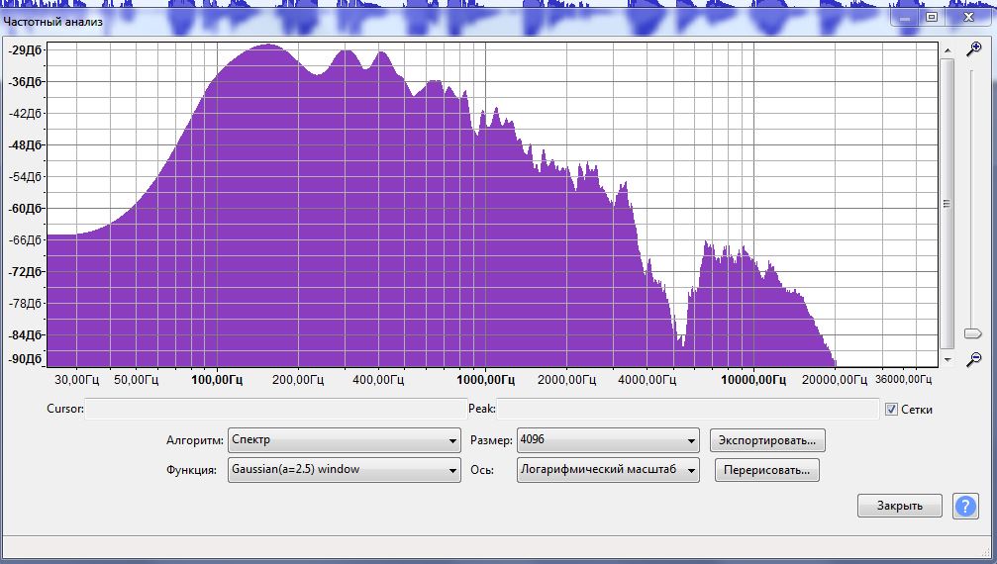The image size is (997, 564).
Task: Click the zoom in magnifier icon
Action: pyautogui.click(x=973, y=48)
